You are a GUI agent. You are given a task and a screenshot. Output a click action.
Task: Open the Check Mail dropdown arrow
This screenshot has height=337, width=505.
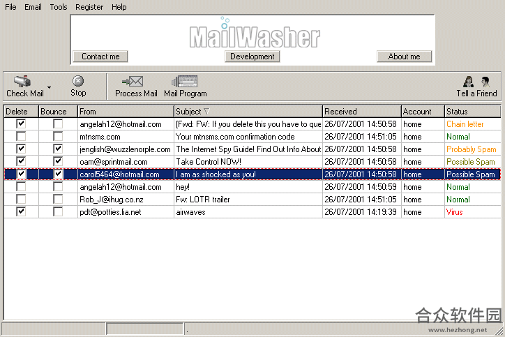[49, 87]
